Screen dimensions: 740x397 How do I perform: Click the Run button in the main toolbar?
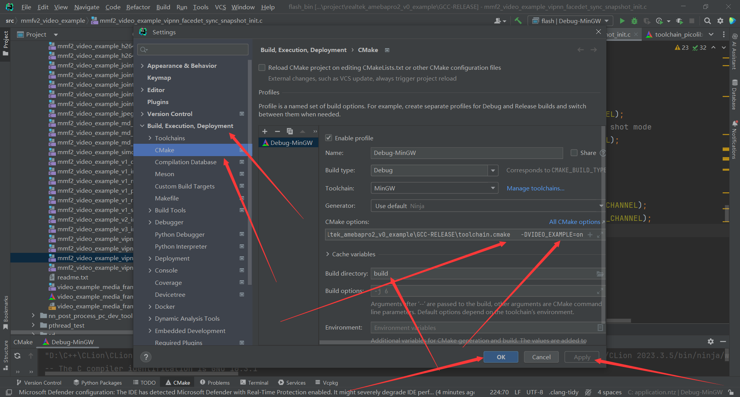pos(622,21)
